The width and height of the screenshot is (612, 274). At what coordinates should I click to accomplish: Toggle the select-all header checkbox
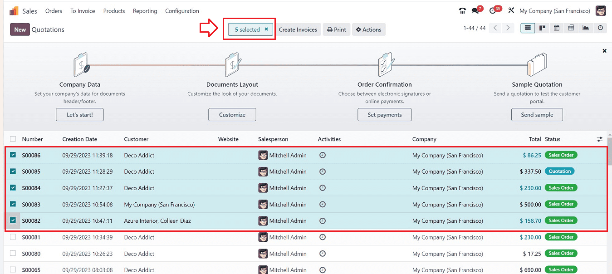coord(13,139)
